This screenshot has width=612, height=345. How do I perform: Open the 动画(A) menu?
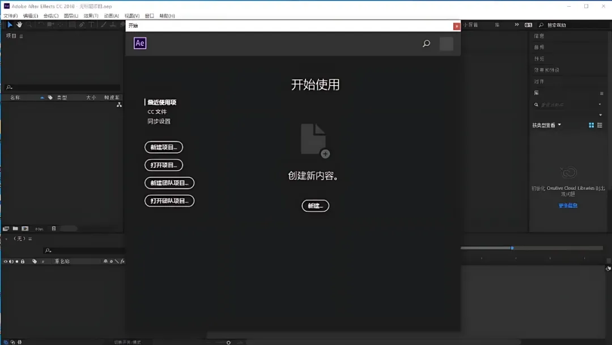tap(111, 16)
